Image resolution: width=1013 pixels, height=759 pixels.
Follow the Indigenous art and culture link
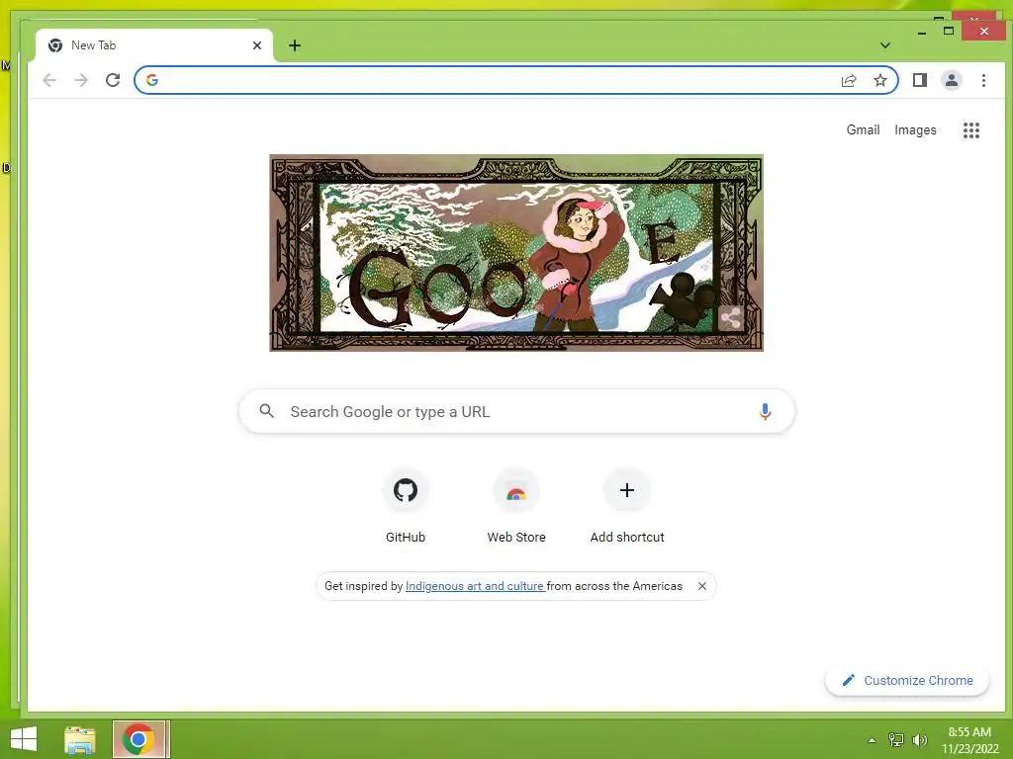click(474, 586)
